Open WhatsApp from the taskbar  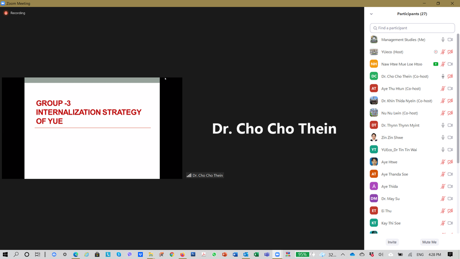[214, 255]
